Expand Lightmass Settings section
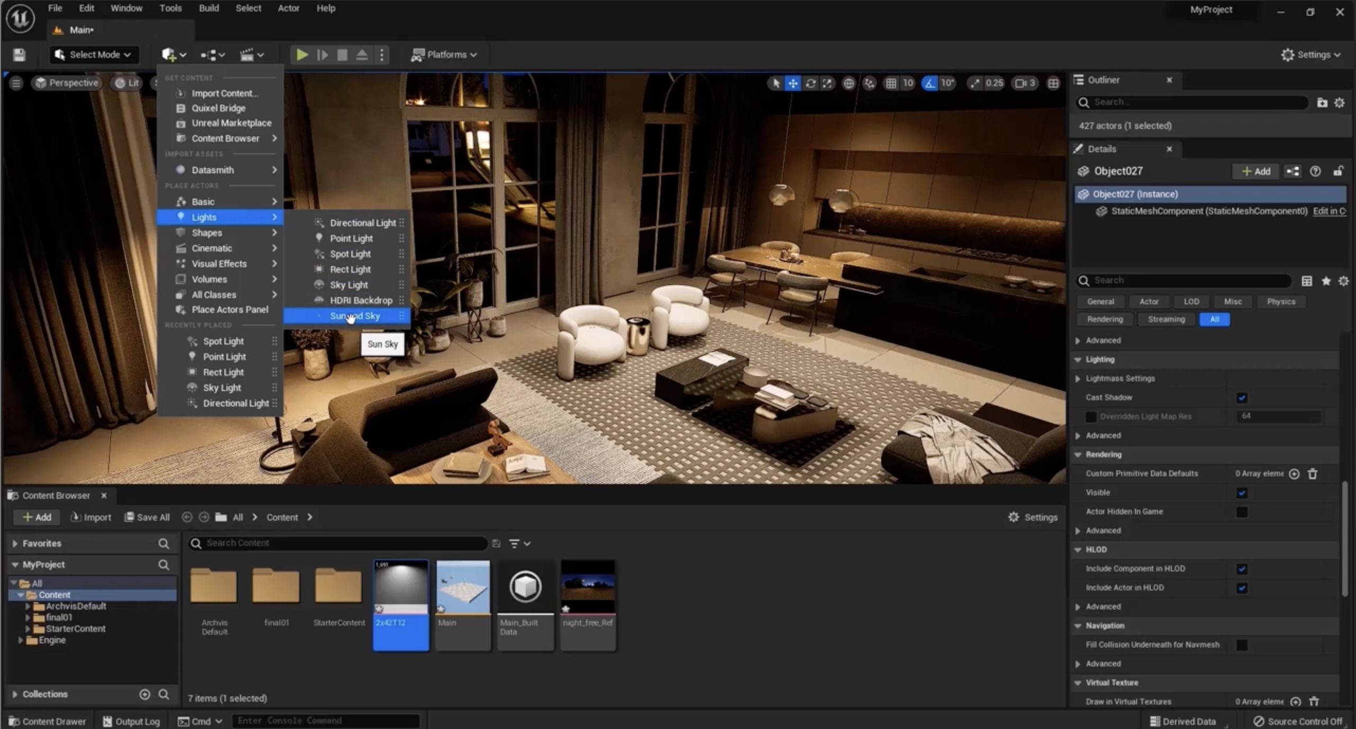 tap(1078, 379)
